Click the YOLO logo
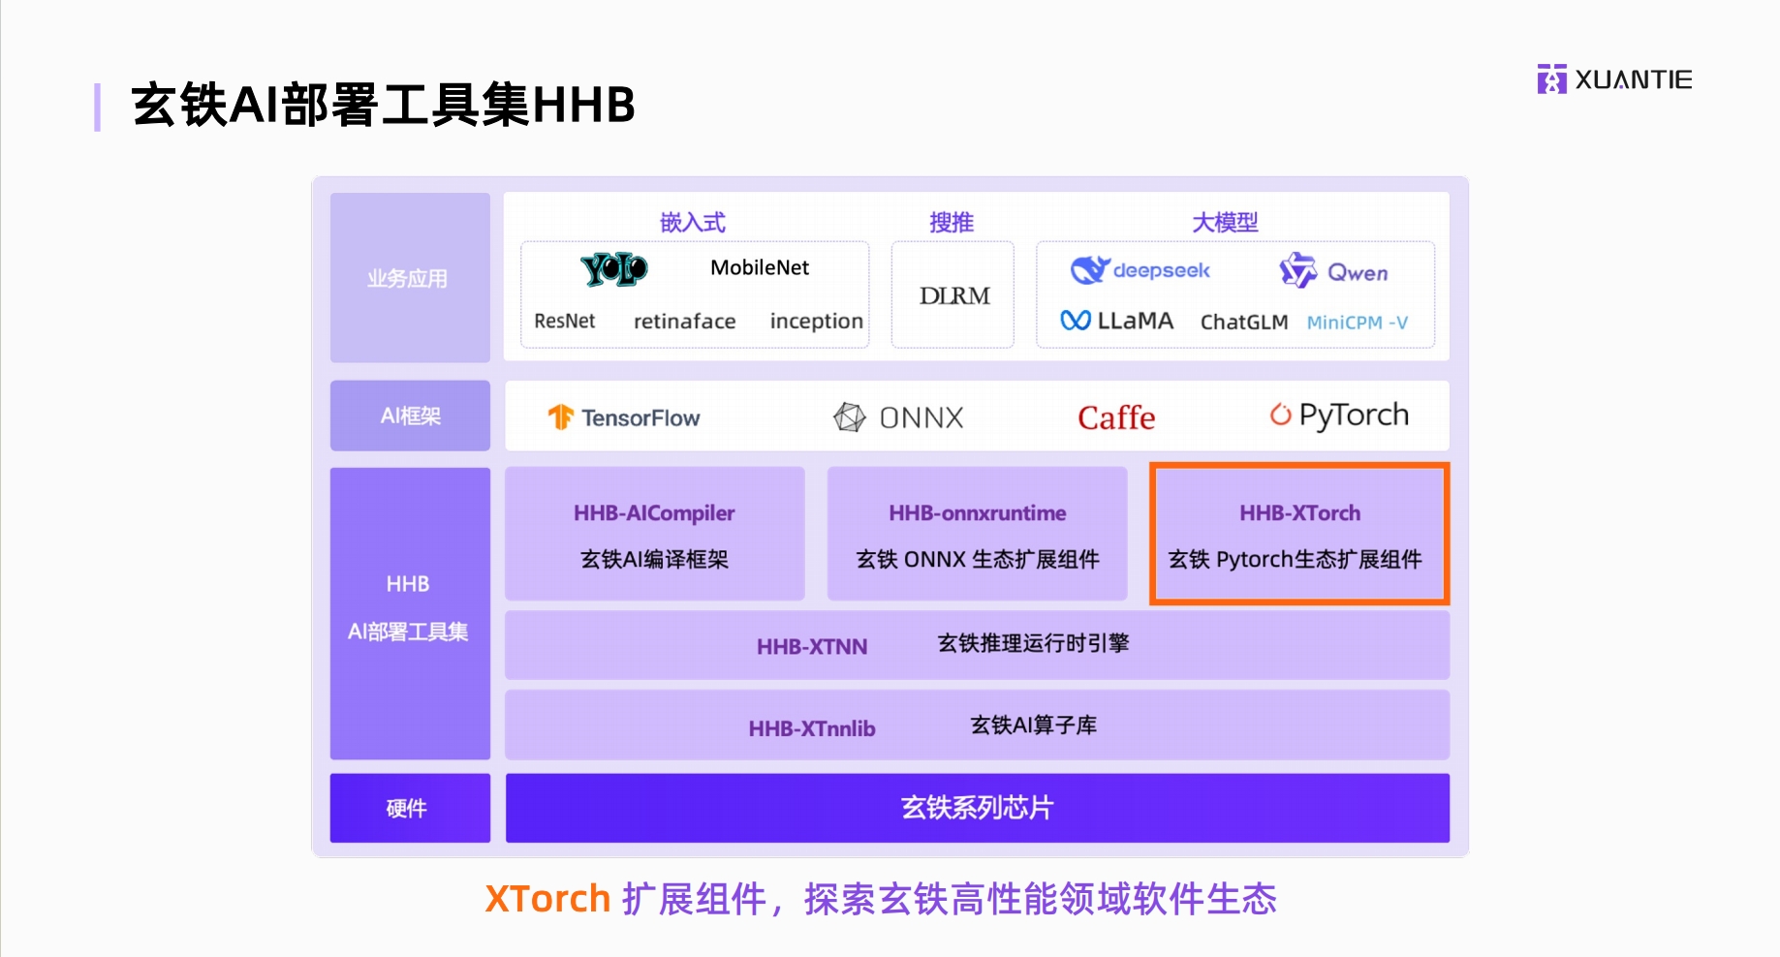The image size is (1780, 957). (614, 269)
